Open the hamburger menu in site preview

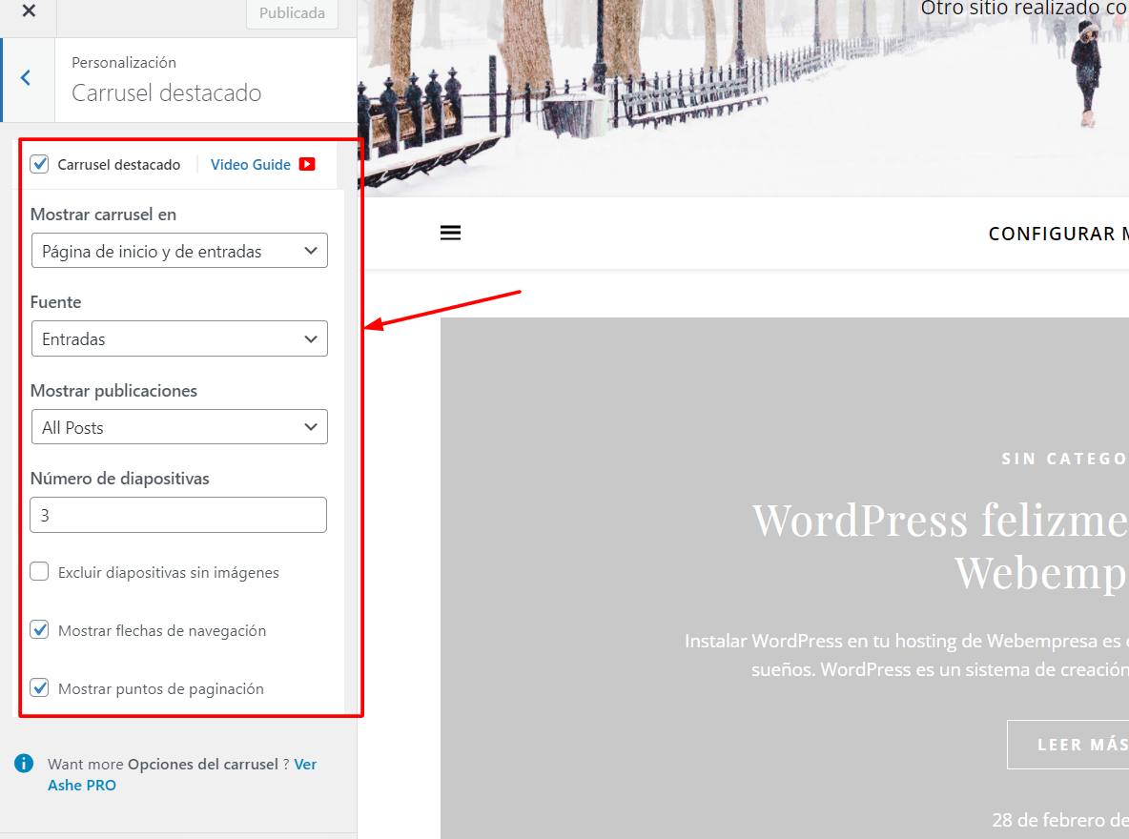click(451, 233)
